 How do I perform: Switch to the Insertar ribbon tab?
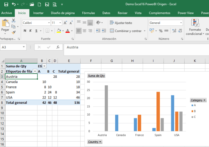[x=38, y=13]
